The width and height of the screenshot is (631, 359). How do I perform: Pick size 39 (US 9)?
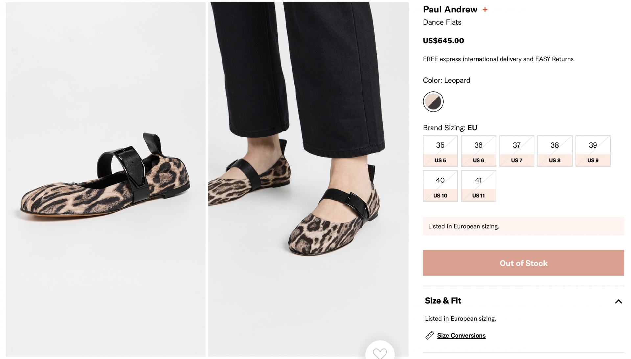coord(593,151)
